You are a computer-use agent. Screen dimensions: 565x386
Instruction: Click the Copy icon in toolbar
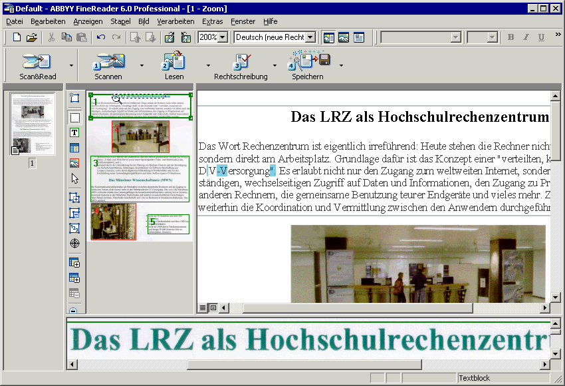pyautogui.click(x=66, y=37)
